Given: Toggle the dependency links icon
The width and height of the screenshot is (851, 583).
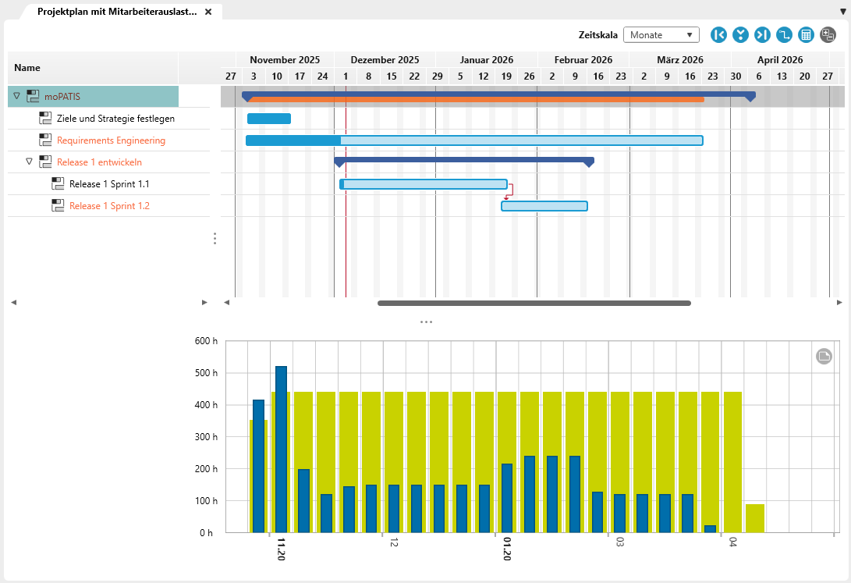Looking at the screenshot, I should coord(784,35).
